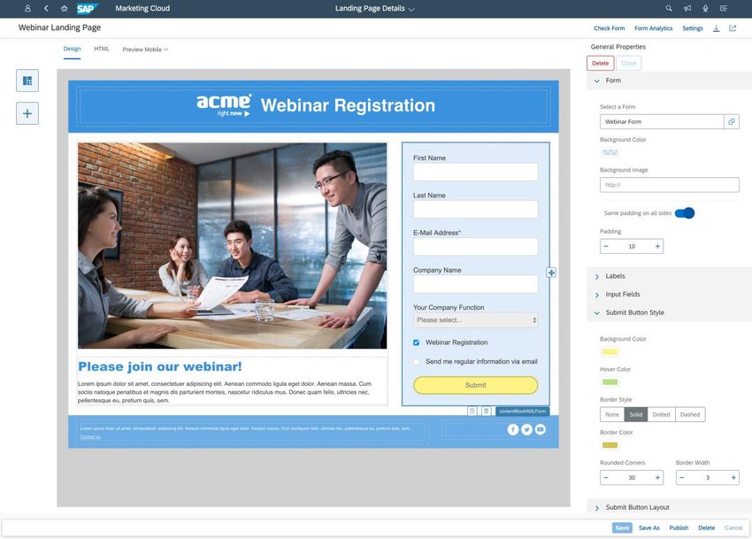Click the microphone icon in header
Viewport: 752px width, 539px height.
705,8
